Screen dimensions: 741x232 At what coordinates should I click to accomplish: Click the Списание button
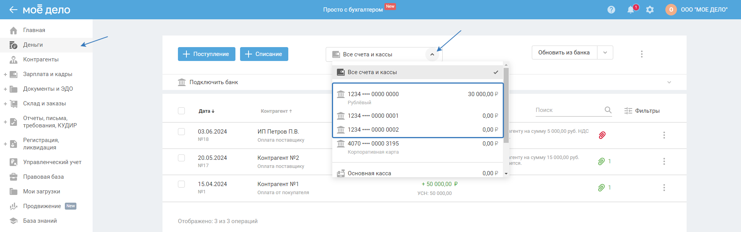point(264,54)
